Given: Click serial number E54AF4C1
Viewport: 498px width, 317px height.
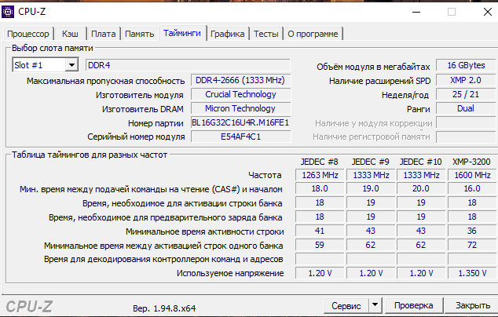Looking at the screenshot, I should tap(240, 137).
